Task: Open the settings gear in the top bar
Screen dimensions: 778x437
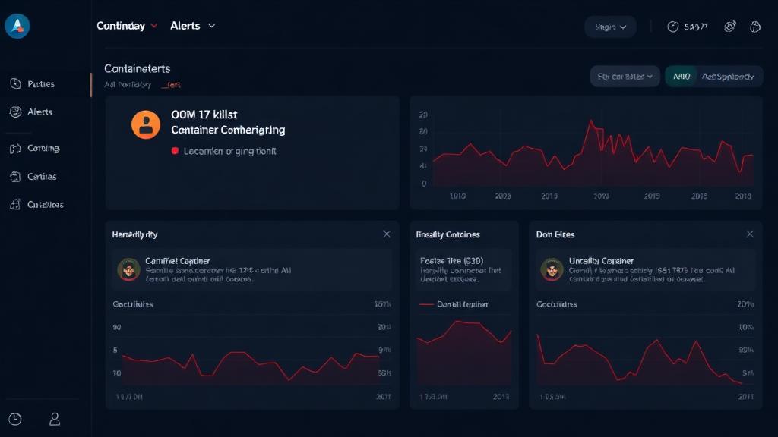Action: [730, 26]
